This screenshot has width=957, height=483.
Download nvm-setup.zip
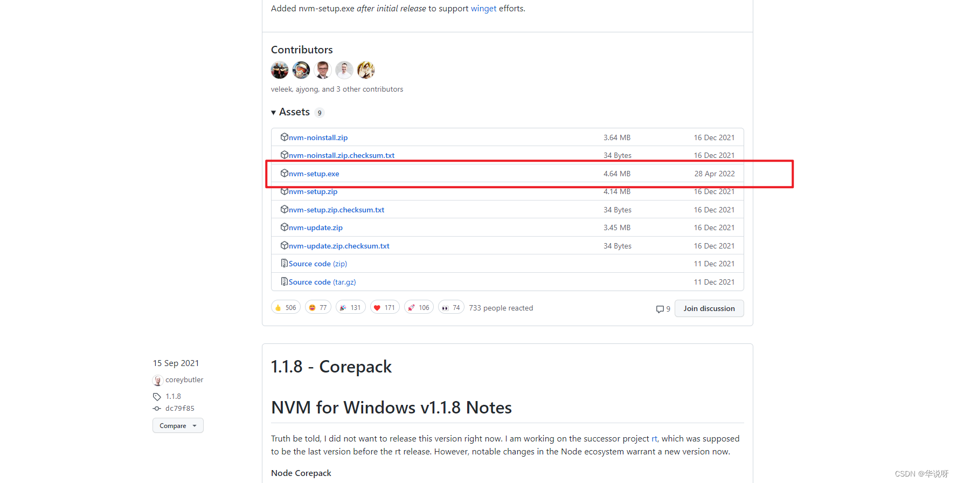pyautogui.click(x=313, y=191)
